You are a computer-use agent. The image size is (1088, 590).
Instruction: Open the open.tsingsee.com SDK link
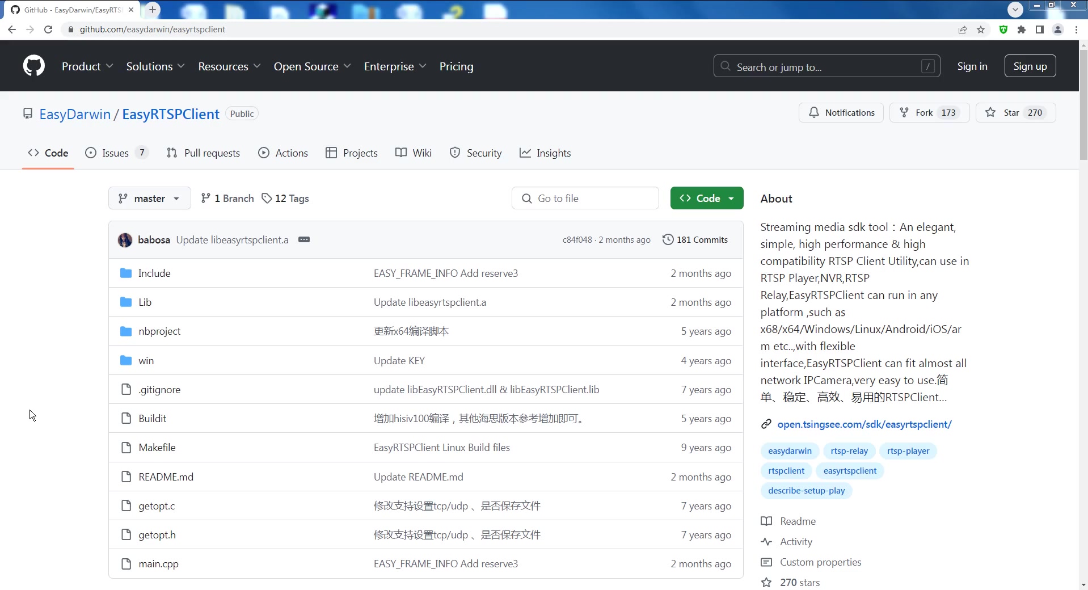tap(864, 424)
